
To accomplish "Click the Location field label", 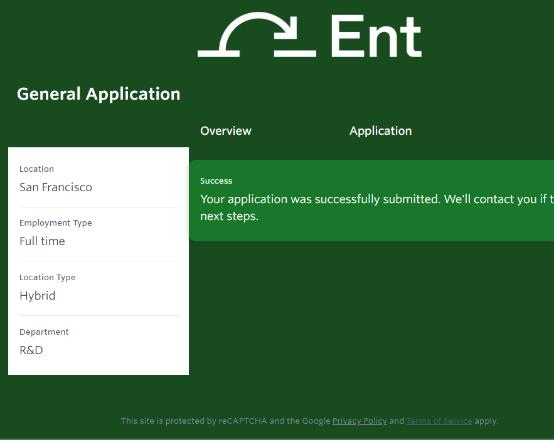I will [36, 169].
